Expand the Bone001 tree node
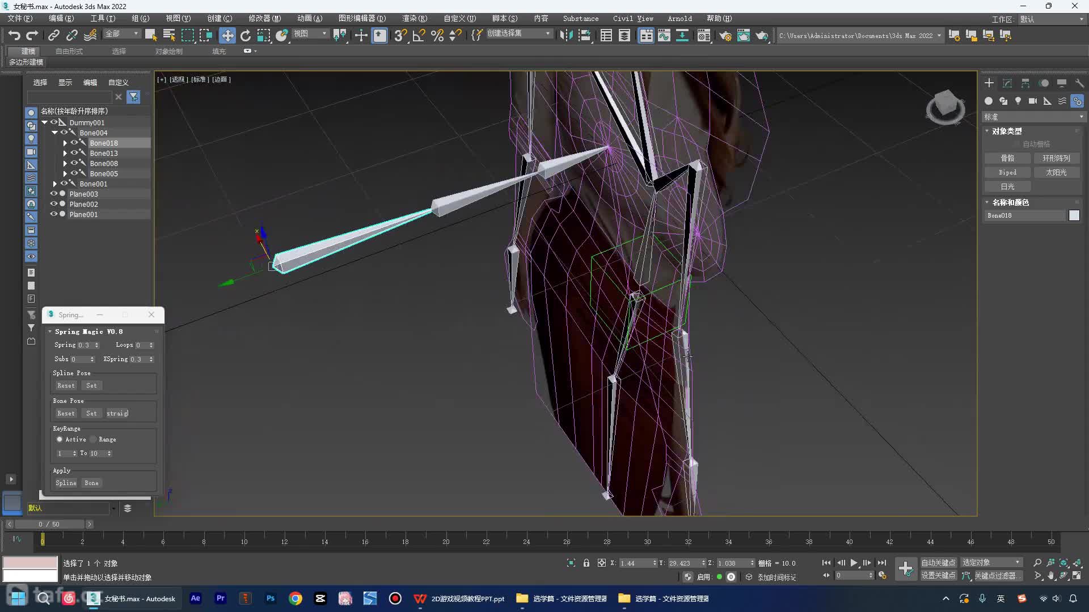The height and width of the screenshot is (612, 1089). [54, 184]
